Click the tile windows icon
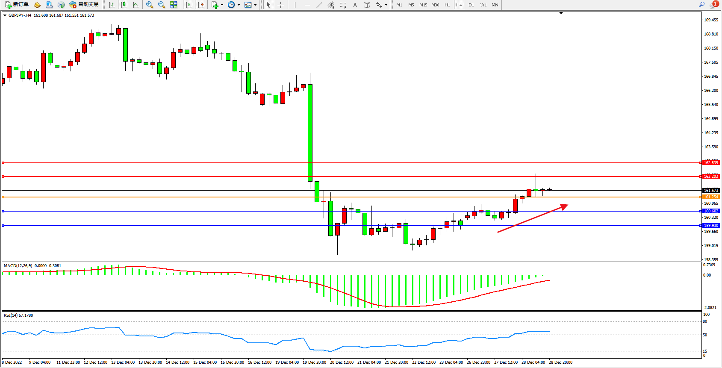The height and width of the screenshot is (368, 722). (x=174, y=5)
